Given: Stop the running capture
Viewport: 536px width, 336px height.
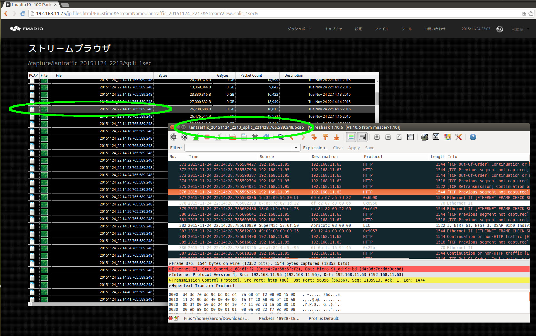Looking at the screenshot, I should tap(207, 137).
